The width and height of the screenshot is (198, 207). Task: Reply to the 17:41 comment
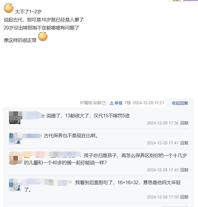(x=184, y=143)
